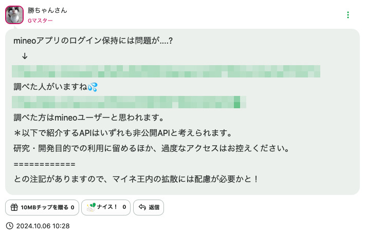Image resolution: width=365 pixels, height=236 pixels.
Task: Open the first blurred link below the arrow
Action: [166, 71]
